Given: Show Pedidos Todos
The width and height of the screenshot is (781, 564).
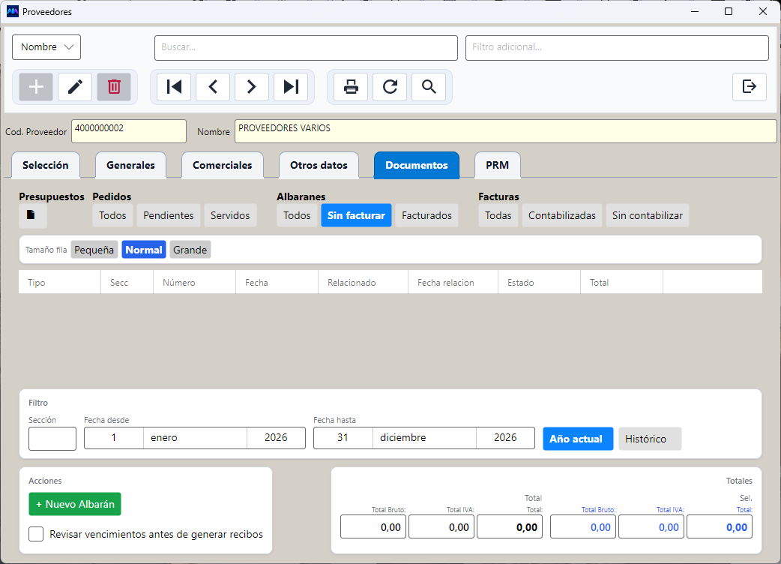Looking at the screenshot, I should [x=112, y=215].
